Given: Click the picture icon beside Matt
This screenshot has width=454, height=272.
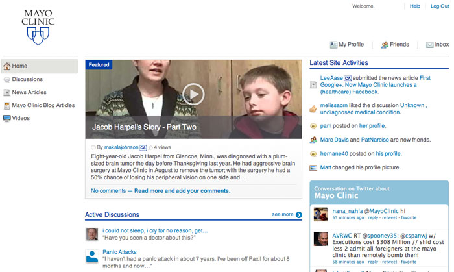Looking at the screenshot, I should click(313, 167).
